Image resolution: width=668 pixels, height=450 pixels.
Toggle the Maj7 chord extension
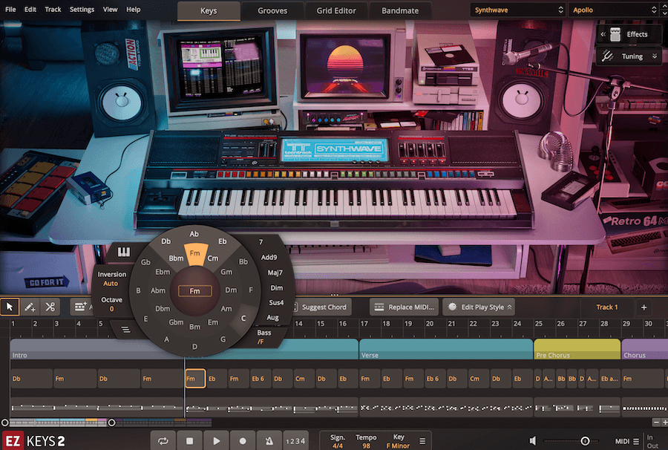(275, 273)
